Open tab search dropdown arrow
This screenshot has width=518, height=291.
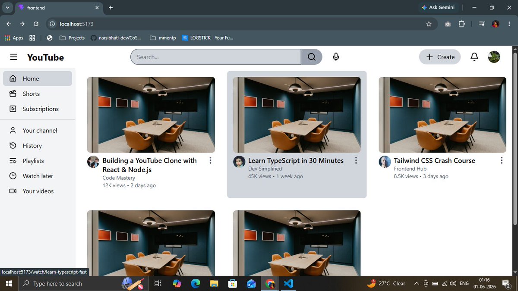7,7
